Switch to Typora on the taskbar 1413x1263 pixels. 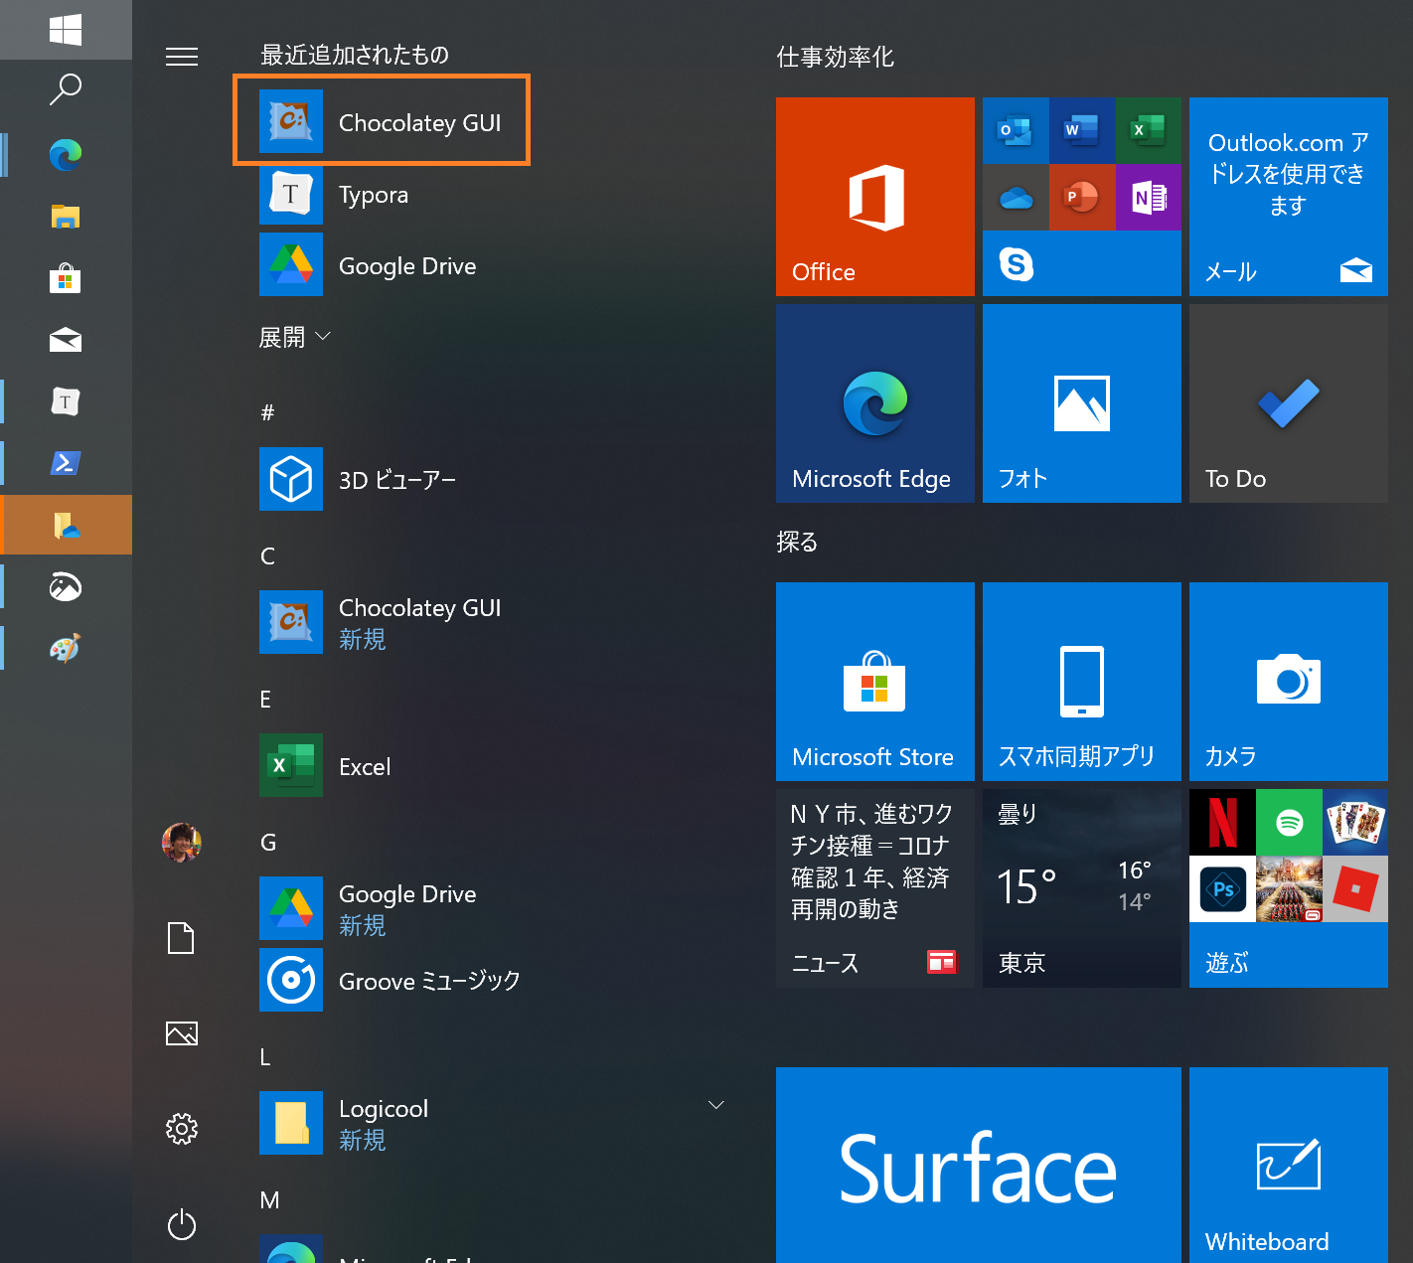[x=66, y=401]
